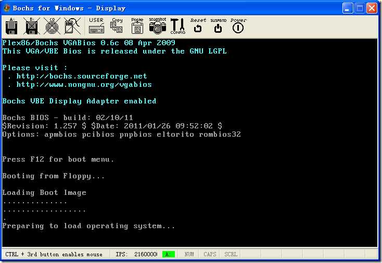Screen dimensions: 382x263
Task: Close the Bochs window
Action: (x=372, y=8)
